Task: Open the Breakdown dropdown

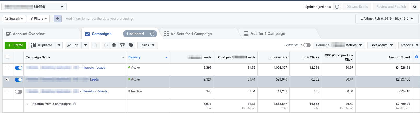Action: tap(382, 45)
